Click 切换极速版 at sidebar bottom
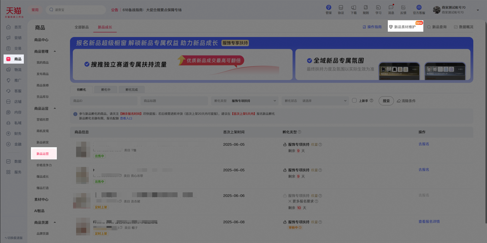The height and width of the screenshot is (243, 487). (x=14, y=238)
